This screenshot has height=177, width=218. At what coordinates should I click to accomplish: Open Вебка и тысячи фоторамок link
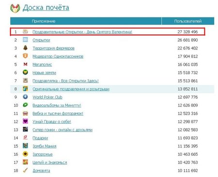(58, 114)
